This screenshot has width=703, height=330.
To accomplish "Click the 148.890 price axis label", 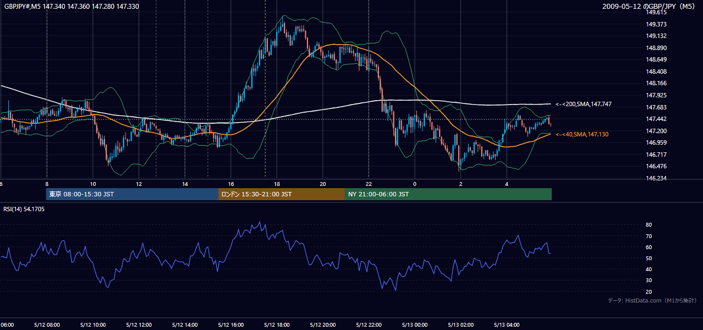I will (x=657, y=48).
